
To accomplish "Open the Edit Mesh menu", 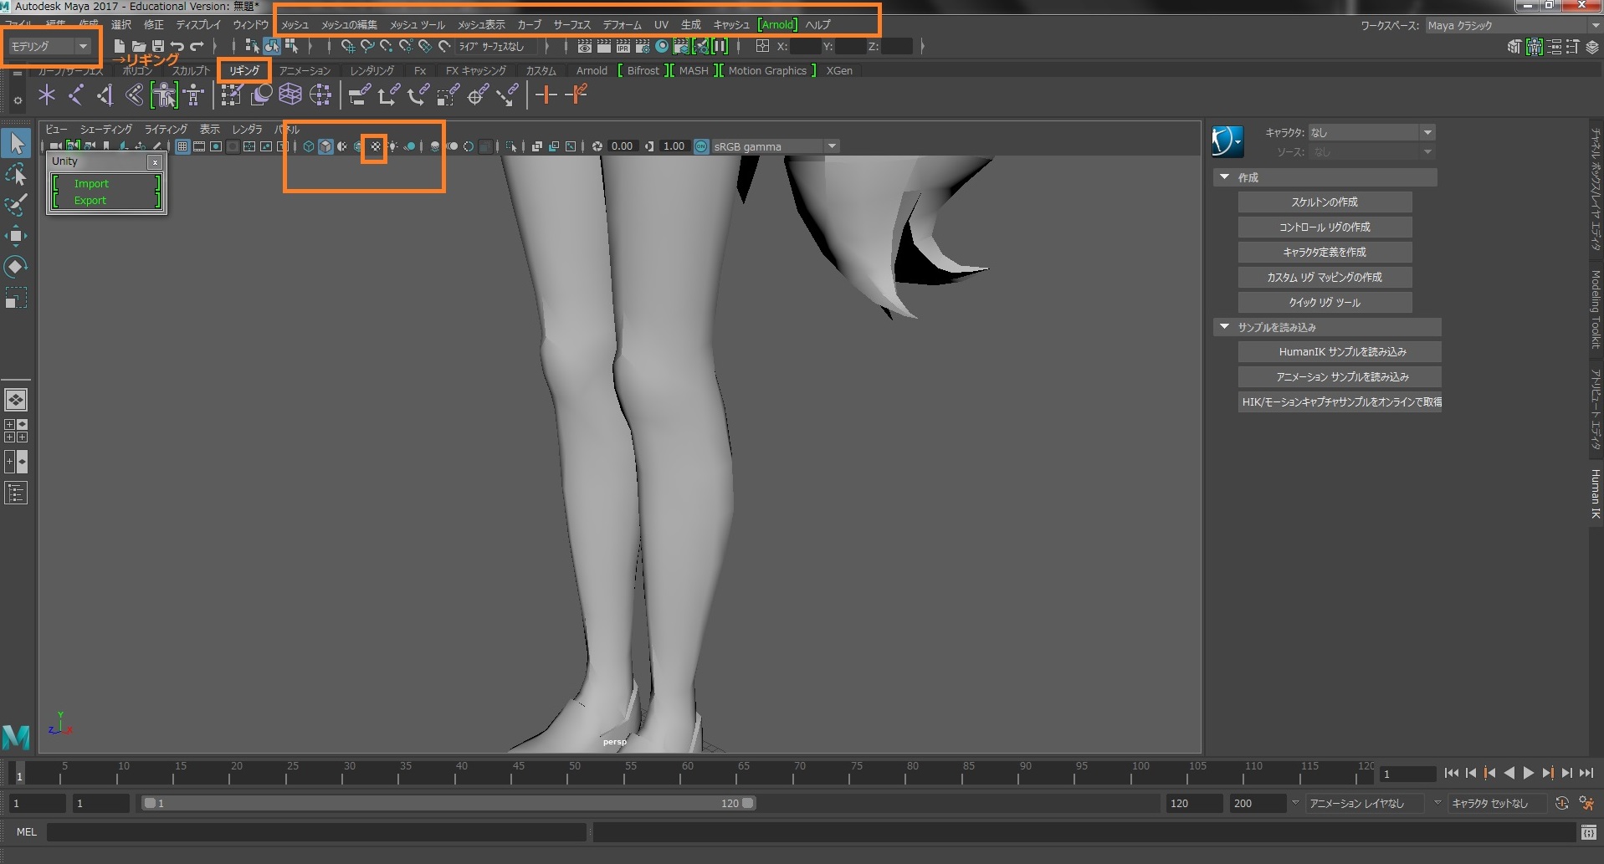I will tap(350, 25).
